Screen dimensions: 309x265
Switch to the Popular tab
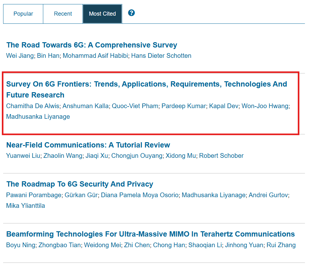(23, 14)
